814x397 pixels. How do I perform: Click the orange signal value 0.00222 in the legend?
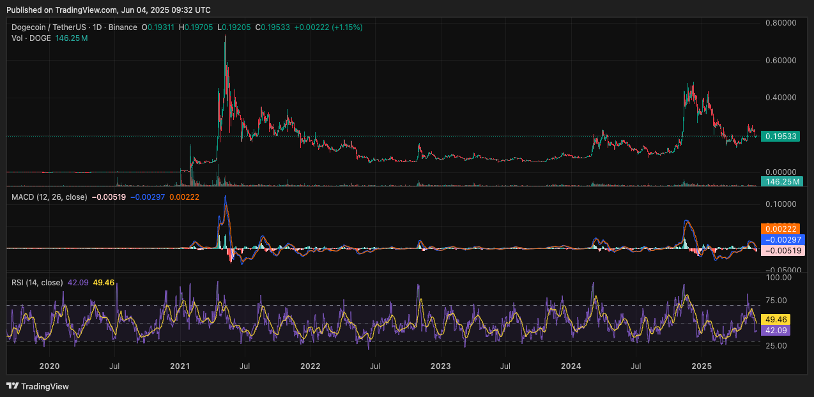(184, 197)
